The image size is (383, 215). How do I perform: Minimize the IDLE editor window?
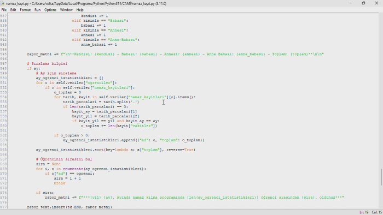[x=351, y=3]
